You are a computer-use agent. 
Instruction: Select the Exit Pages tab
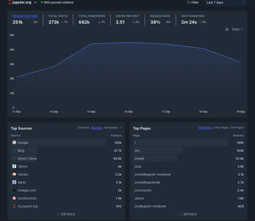[237, 128]
